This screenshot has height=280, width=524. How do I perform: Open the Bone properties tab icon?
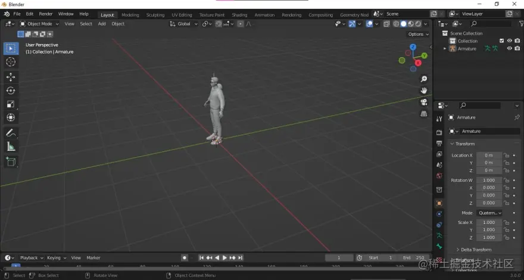pyautogui.click(x=439, y=247)
